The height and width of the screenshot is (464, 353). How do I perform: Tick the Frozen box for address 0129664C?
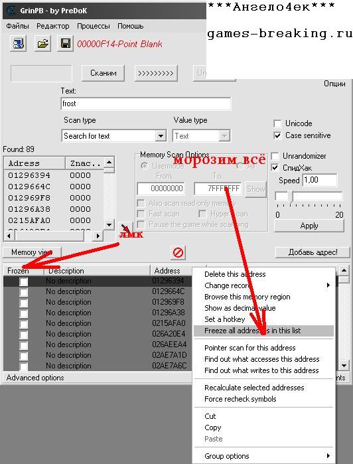point(23,292)
